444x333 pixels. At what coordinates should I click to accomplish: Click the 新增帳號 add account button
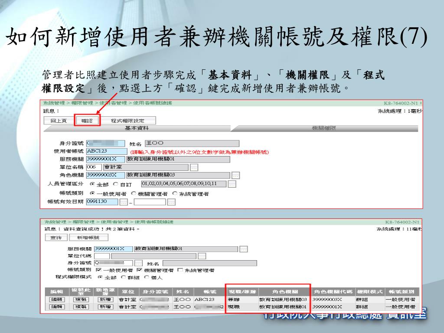coord(88,237)
